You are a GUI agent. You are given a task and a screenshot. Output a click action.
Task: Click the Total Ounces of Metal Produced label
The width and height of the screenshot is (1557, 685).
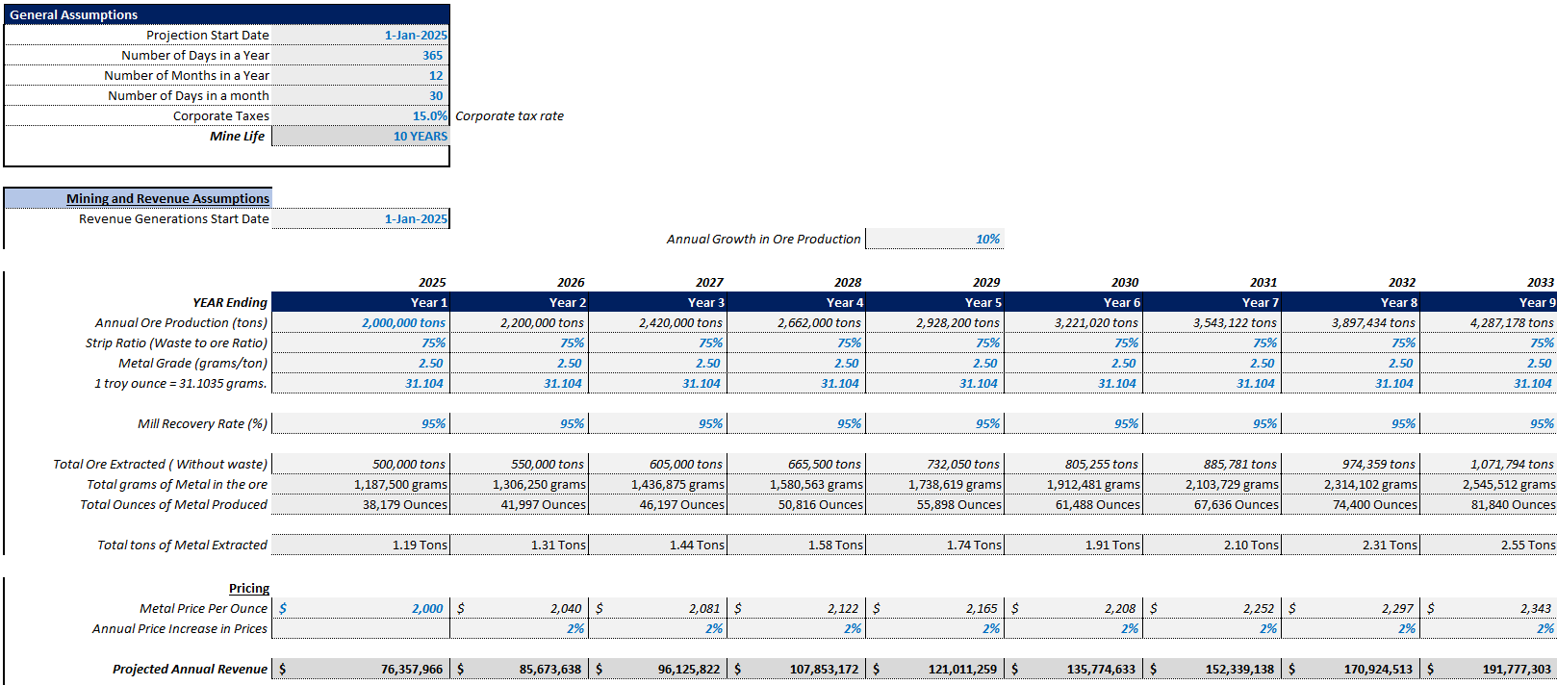[x=173, y=504]
